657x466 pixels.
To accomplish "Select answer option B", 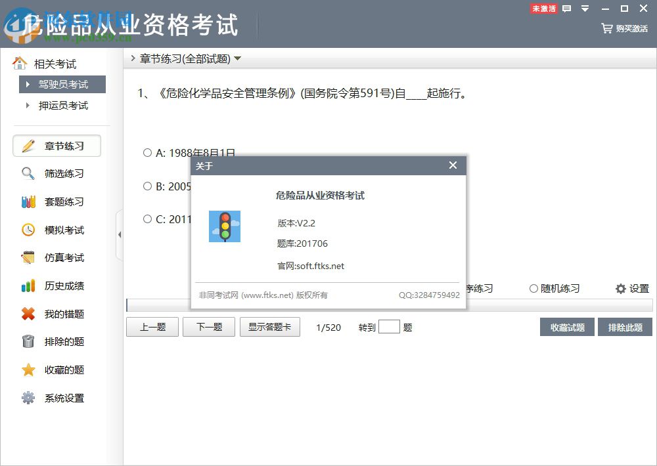I will pos(148,186).
